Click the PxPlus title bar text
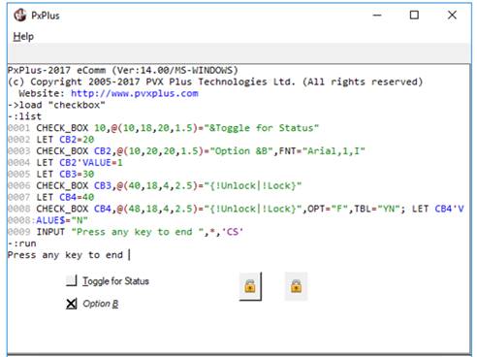 (46, 16)
